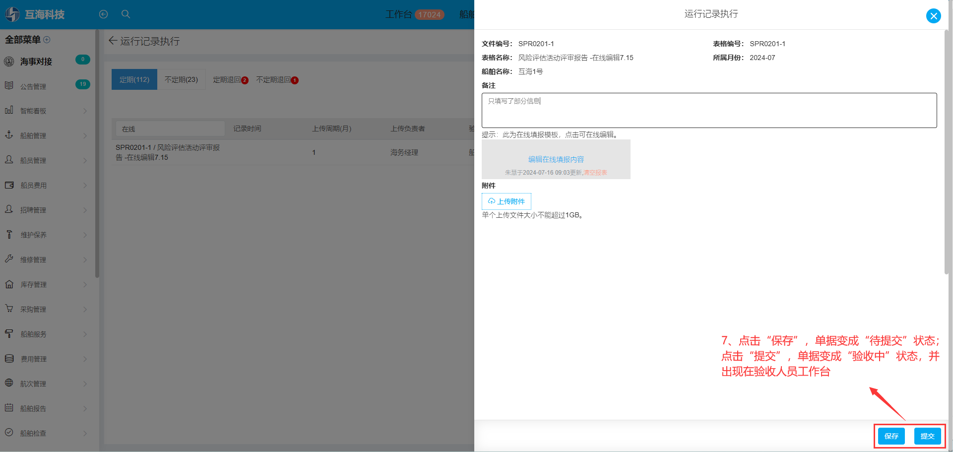Click the 船员费用 wallet icon

9,185
